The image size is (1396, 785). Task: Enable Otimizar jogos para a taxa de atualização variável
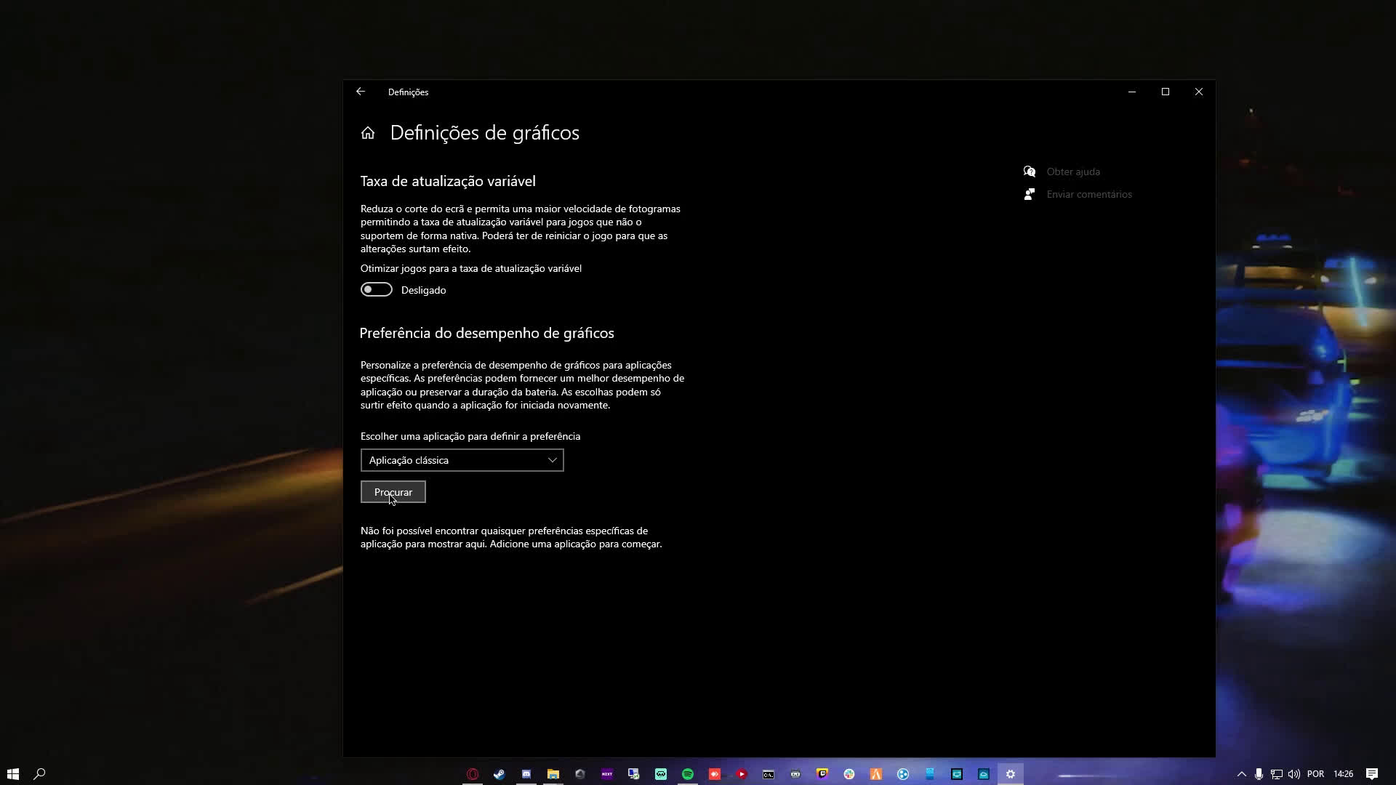coord(376,289)
